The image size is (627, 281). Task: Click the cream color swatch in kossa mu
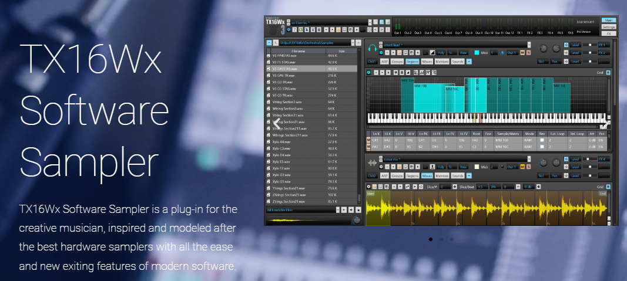477,167
